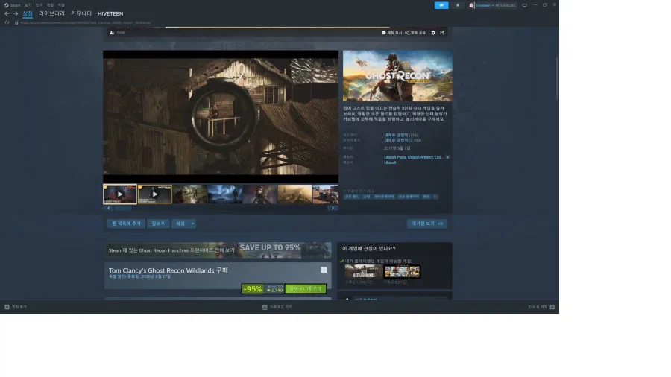Open the dropdown arrow next to Ignore button

[x=192, y=224]
